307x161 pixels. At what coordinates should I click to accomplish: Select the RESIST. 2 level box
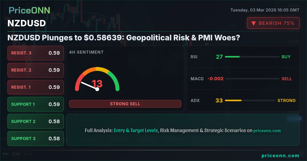coord(36,70)
